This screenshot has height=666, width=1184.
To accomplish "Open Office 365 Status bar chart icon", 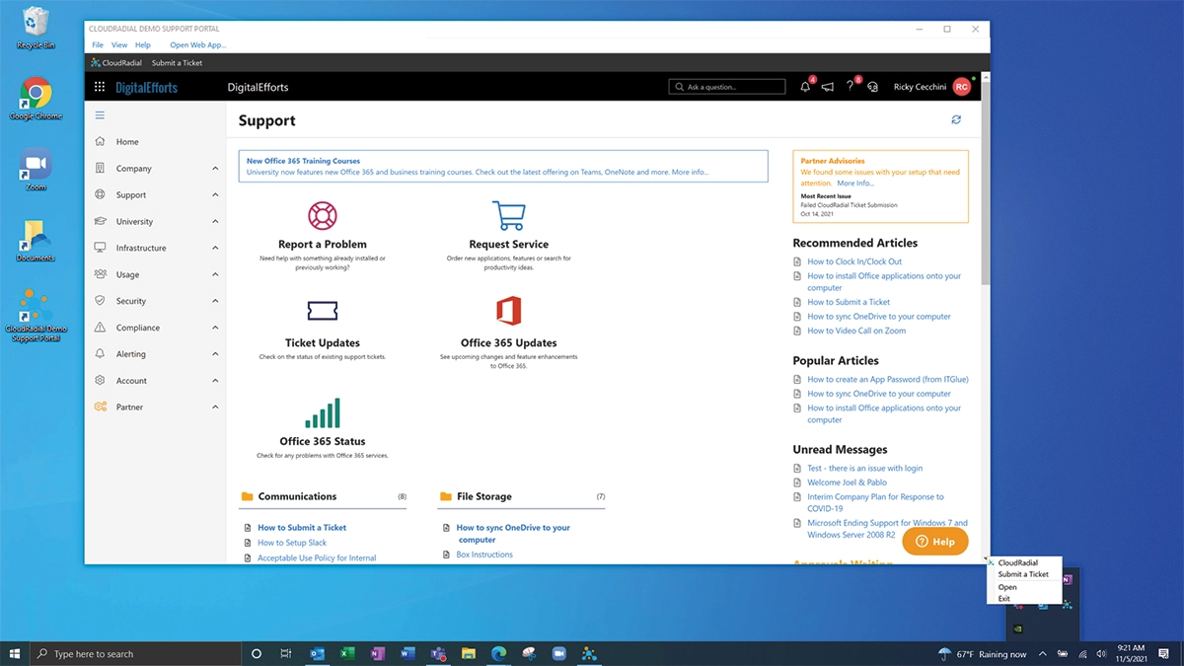I will [x=323, y=412].
